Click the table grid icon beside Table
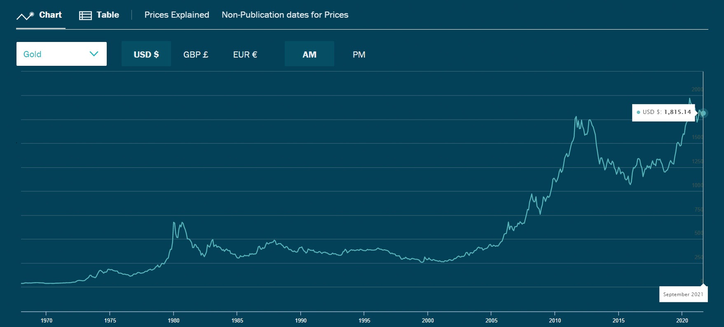This screenshot has height=327, width=724. click(x=85, y=16)
